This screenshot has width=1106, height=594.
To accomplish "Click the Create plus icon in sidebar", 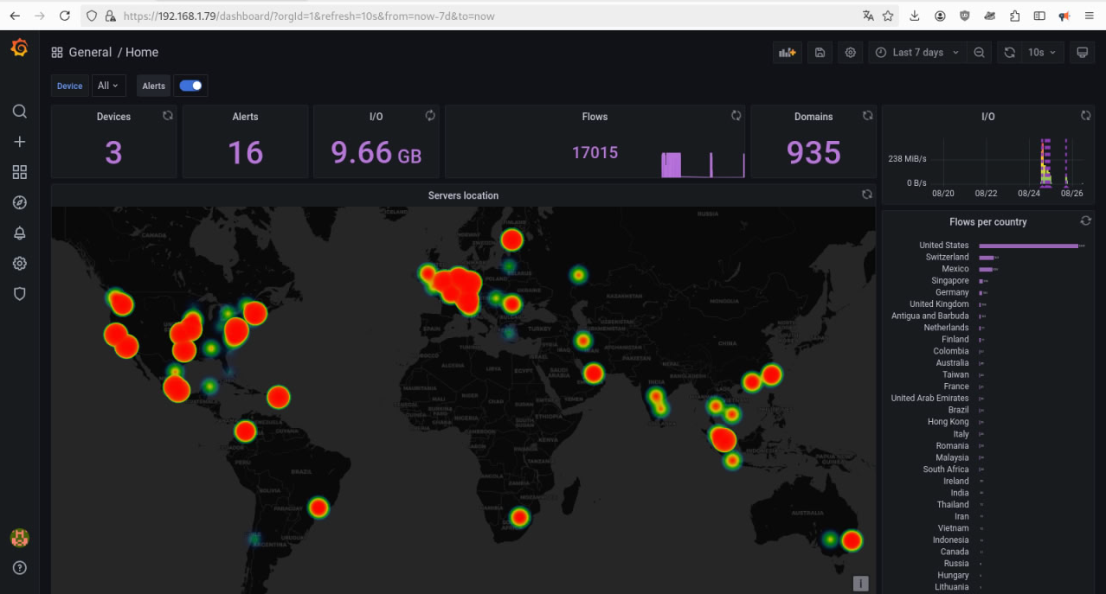I will (x=19, y=142).
